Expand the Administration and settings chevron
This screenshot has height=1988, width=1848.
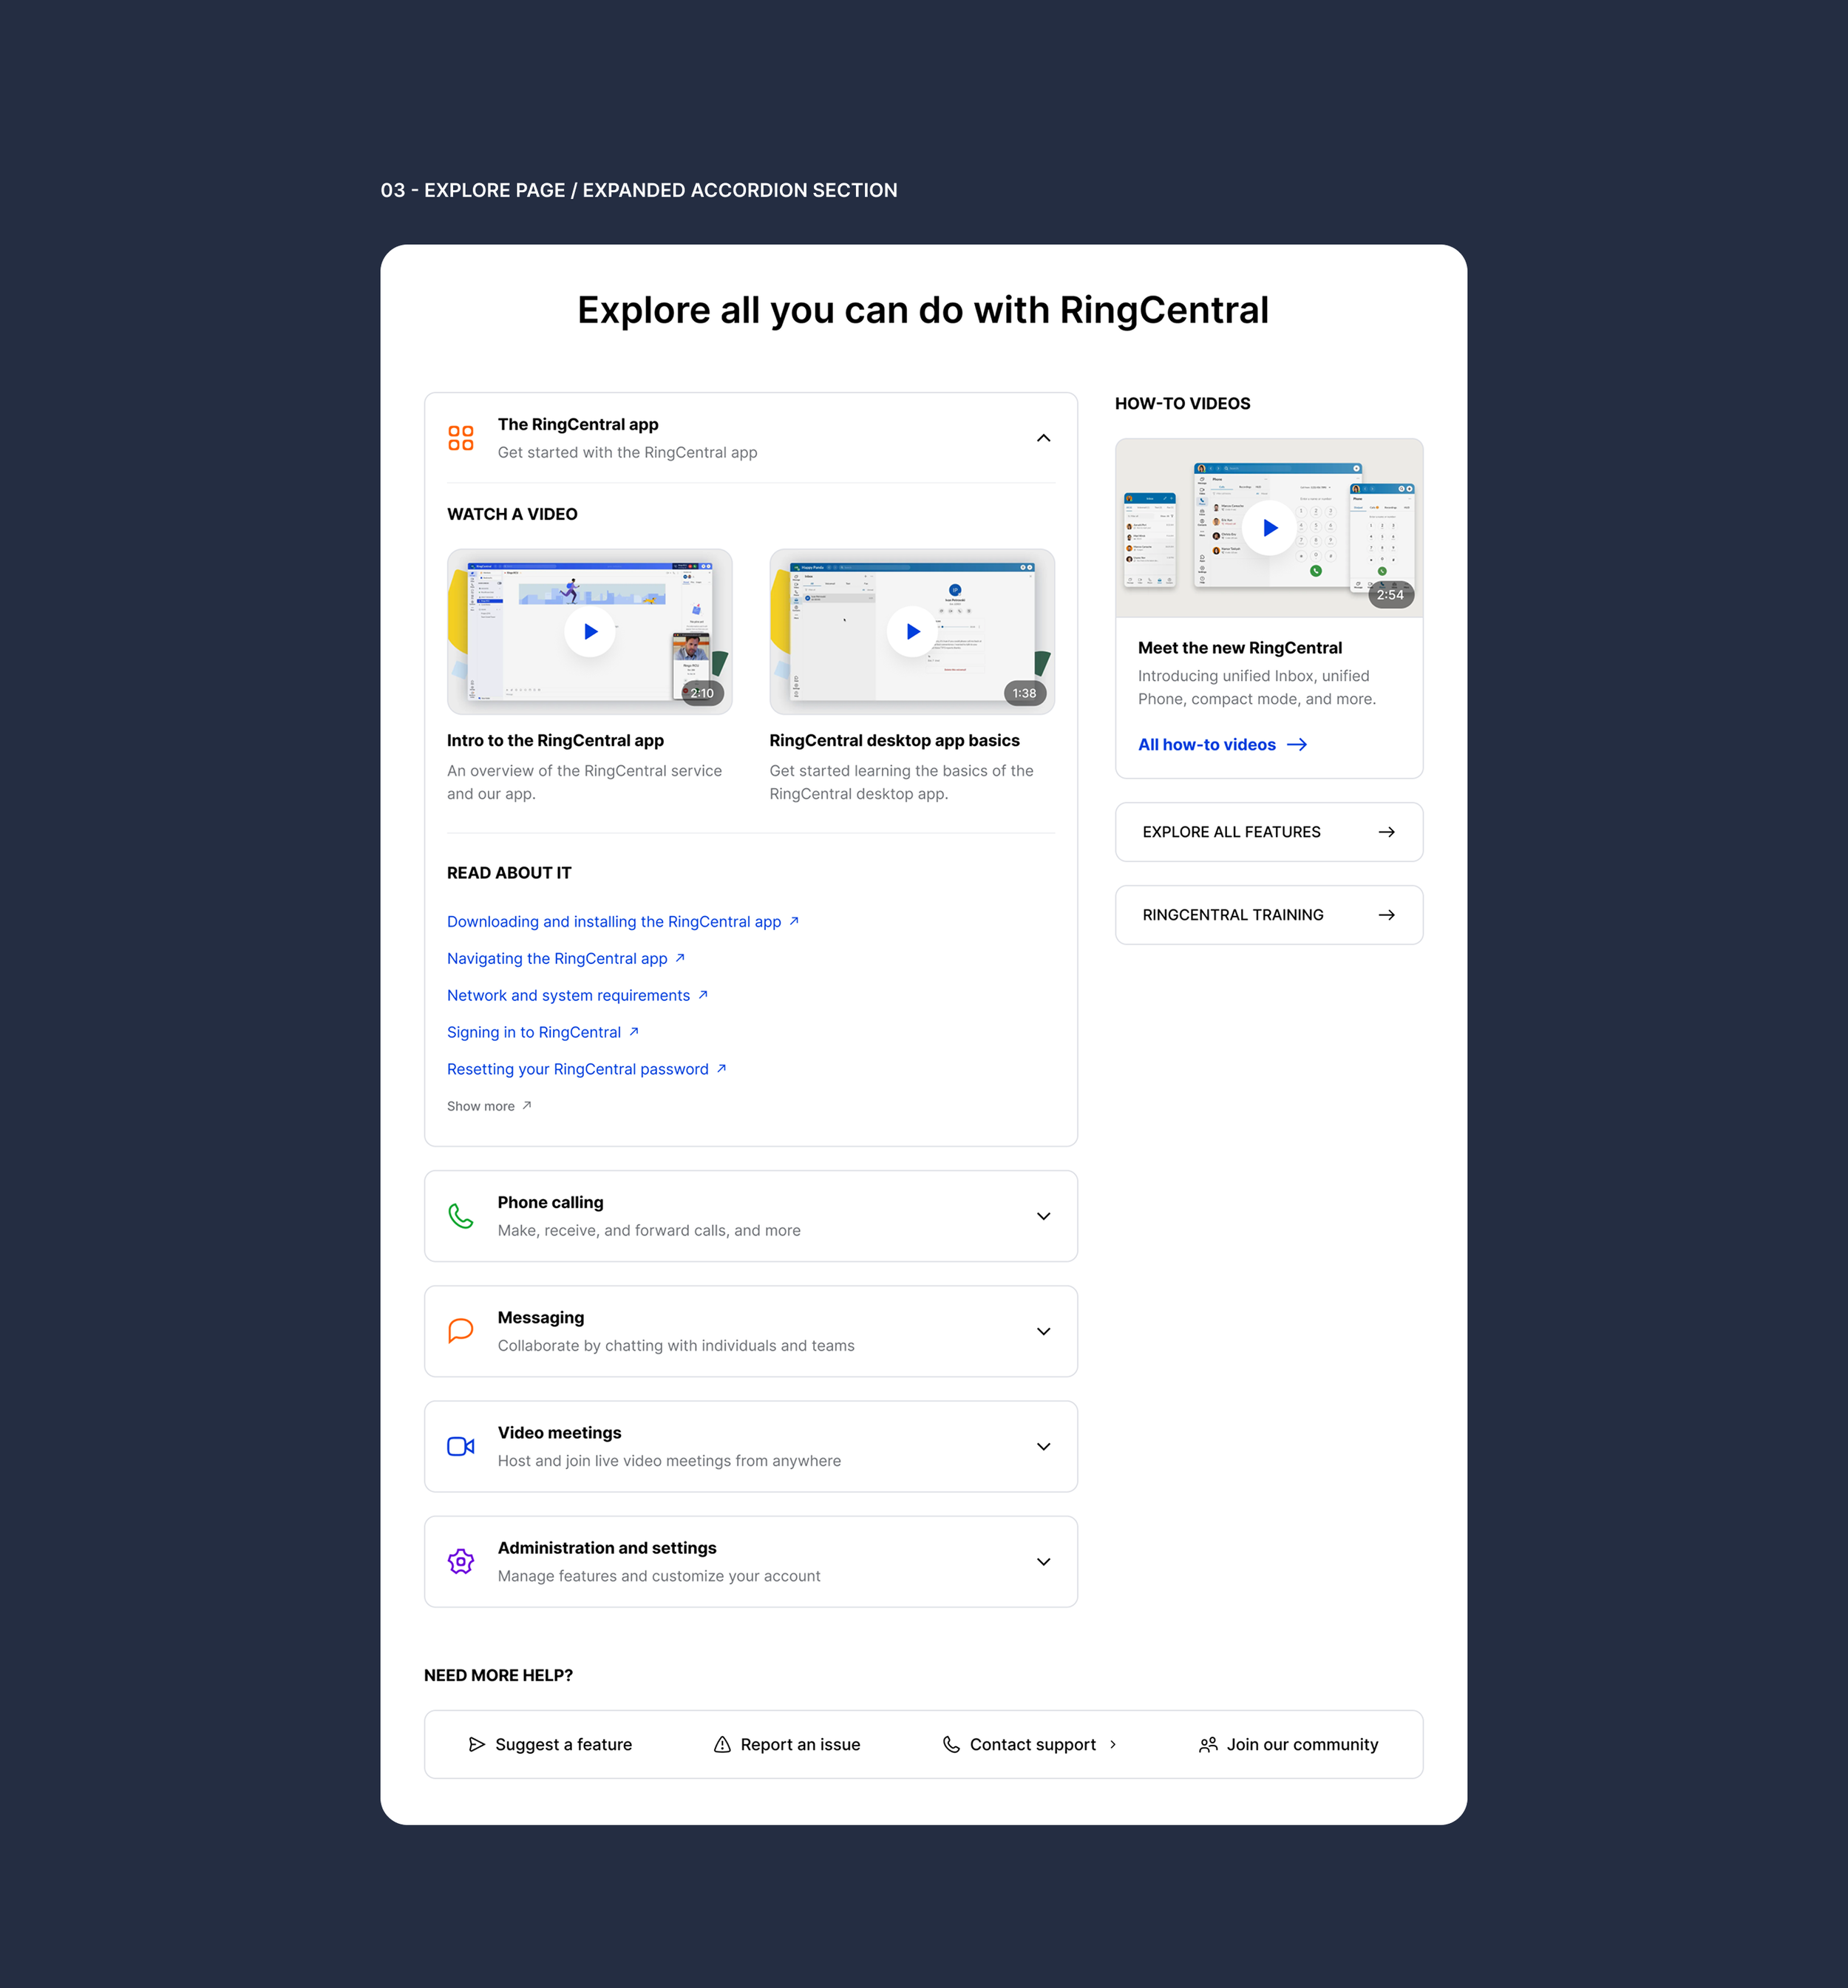tap(1043, 1561)
